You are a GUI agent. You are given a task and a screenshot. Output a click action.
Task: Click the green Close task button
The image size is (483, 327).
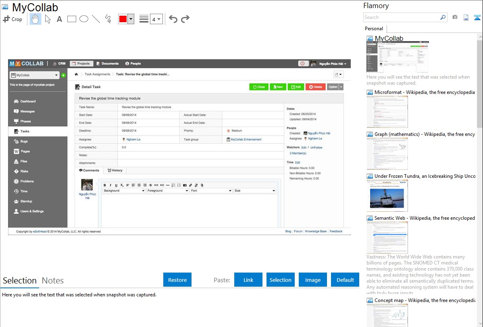coord(259,87)
